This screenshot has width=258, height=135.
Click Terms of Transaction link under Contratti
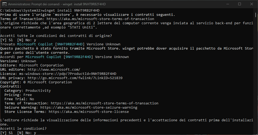point(104,103)
